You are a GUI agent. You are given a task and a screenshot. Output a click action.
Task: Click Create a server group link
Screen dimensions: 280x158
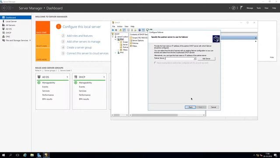pos(79,47)
